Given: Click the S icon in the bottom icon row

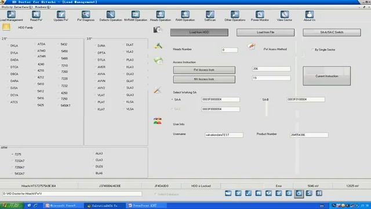Looking at the screenshot, I should click(x=309, y=193).
